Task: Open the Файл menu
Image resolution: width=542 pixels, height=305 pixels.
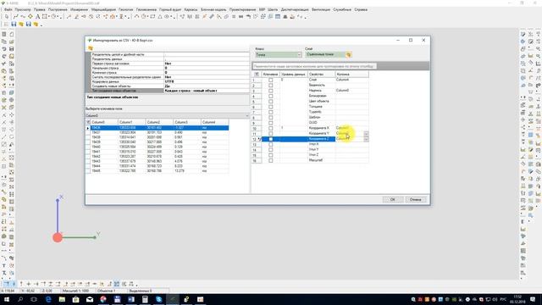Action: coord(8,9)
